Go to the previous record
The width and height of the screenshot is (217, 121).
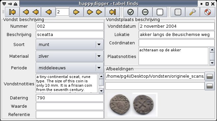pos(48,12)
